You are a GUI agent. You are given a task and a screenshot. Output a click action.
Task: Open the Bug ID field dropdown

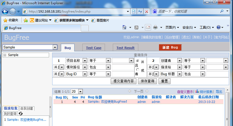[85, 74]
